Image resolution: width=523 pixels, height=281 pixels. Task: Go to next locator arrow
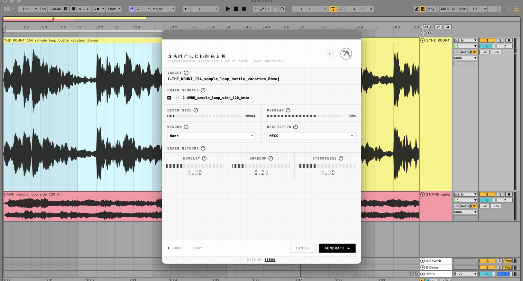tap(428, 33)
